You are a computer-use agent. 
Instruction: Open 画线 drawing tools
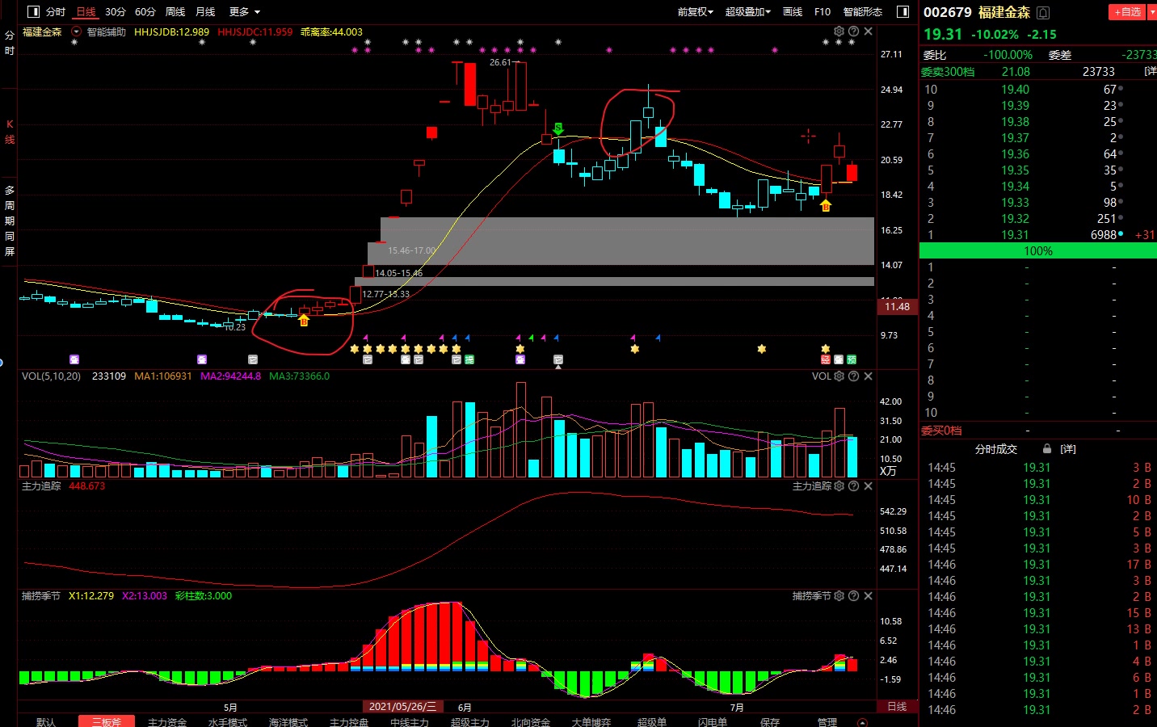coord(793,12)
